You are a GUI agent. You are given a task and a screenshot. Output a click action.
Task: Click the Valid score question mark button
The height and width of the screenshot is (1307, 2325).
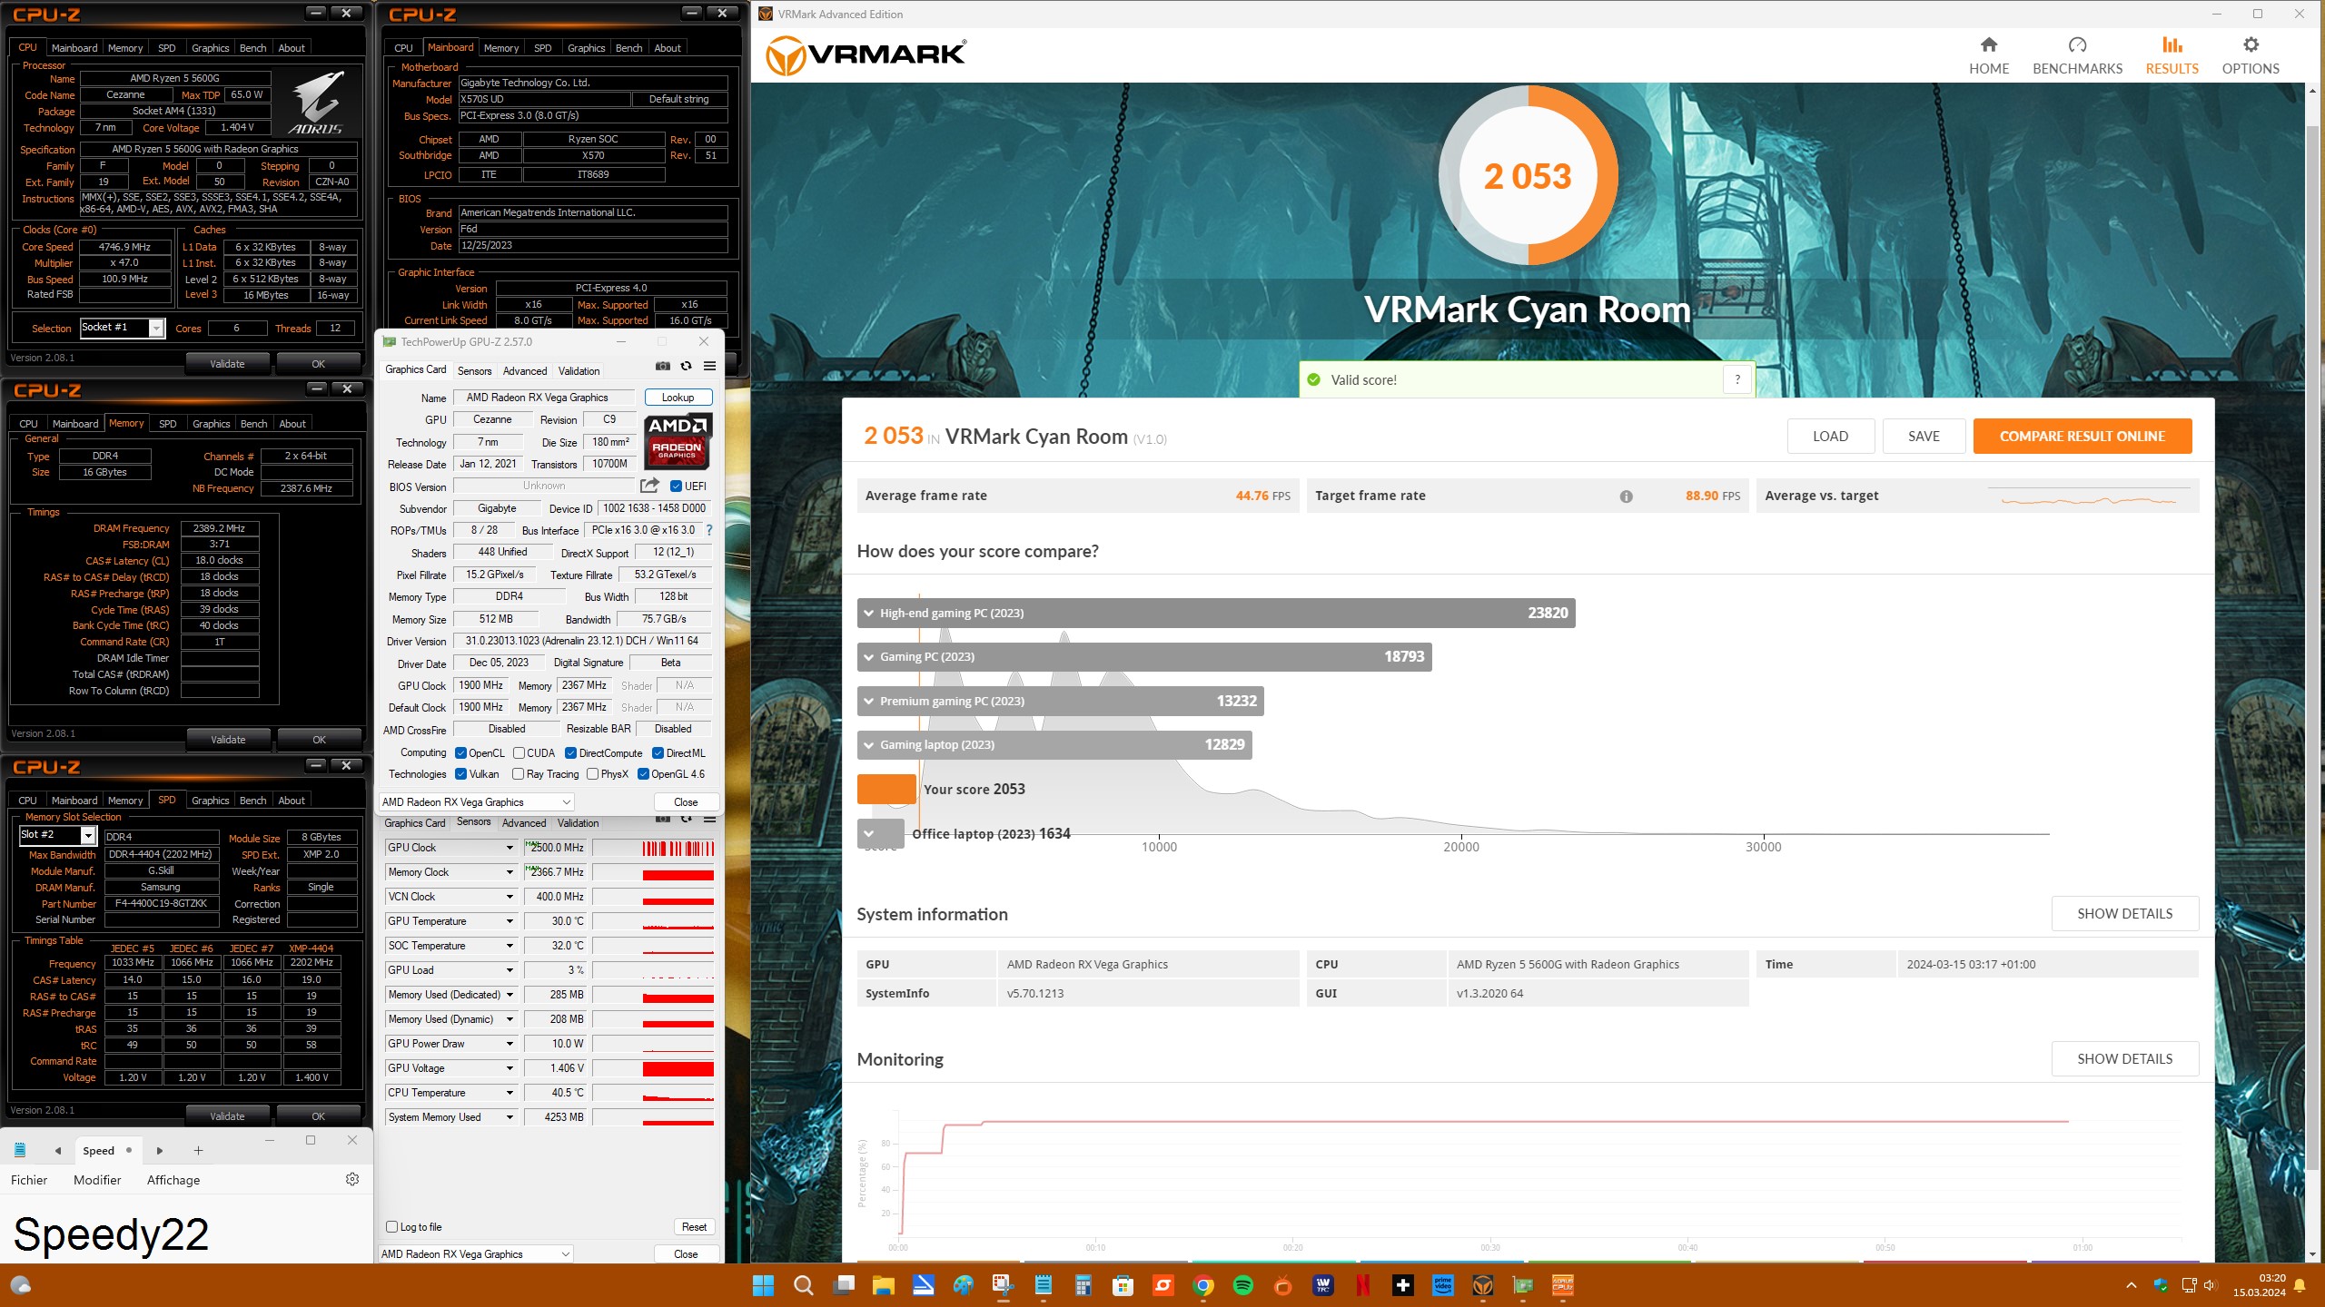click(x=1737, y=379)
